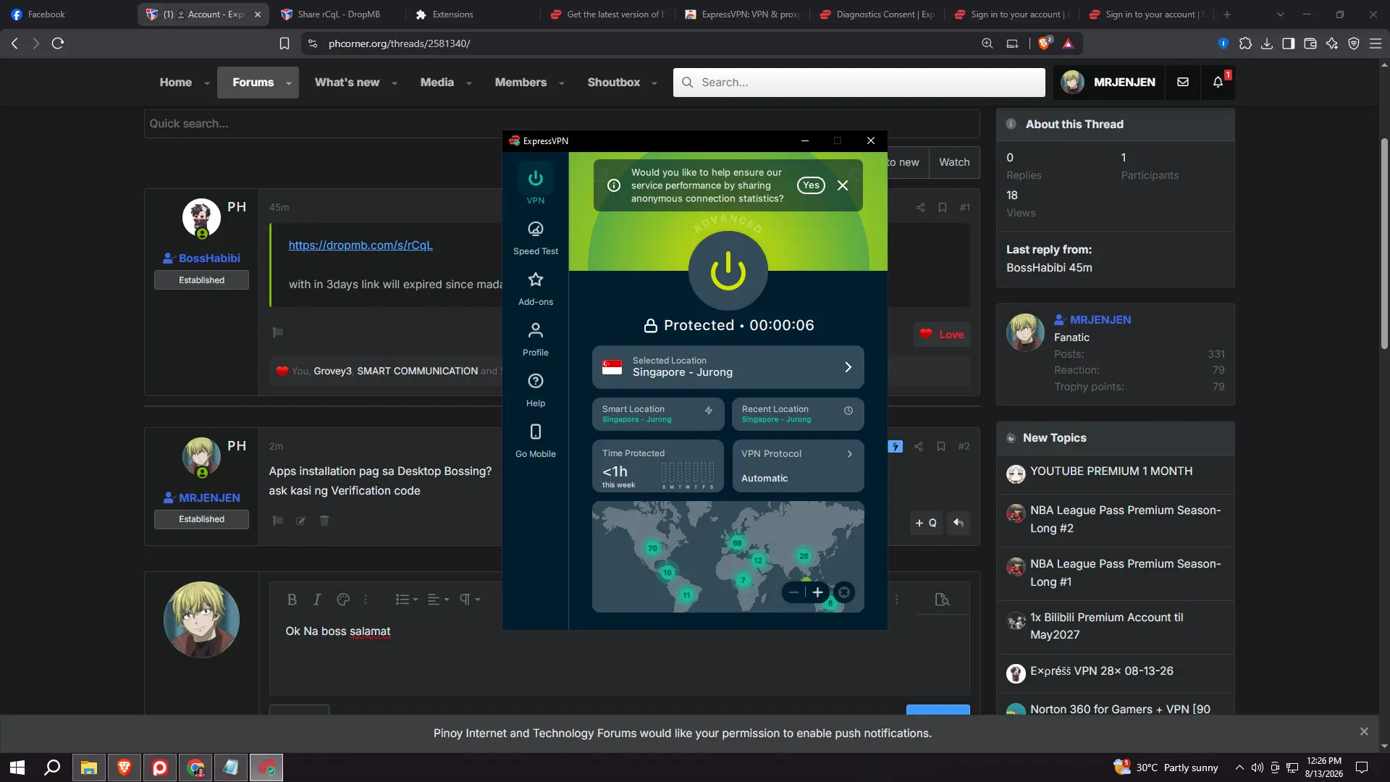Select the 70-server cluster on map
1390x782 pixels.
coord(652,548)
